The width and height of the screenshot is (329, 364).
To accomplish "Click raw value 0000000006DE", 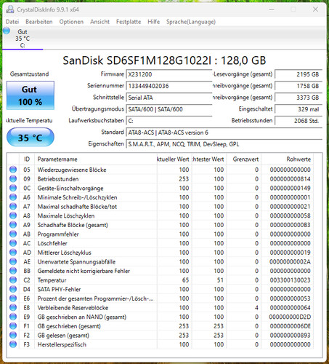I will pos(290,326).
